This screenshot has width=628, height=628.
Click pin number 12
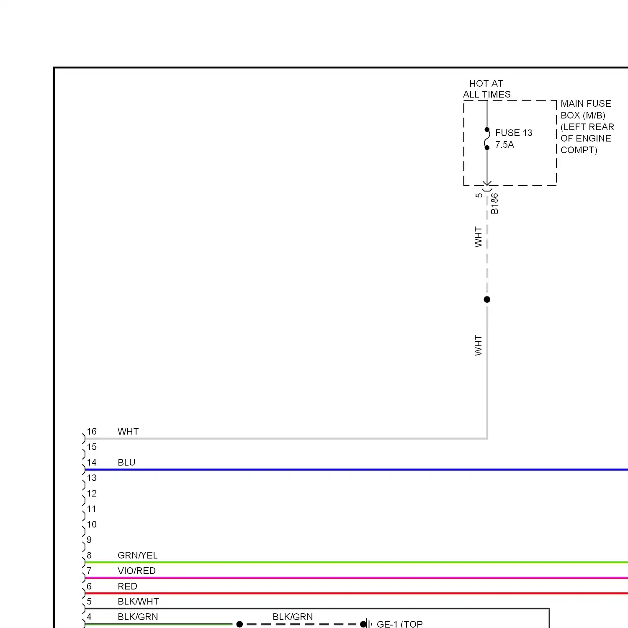tap(92, 493)
